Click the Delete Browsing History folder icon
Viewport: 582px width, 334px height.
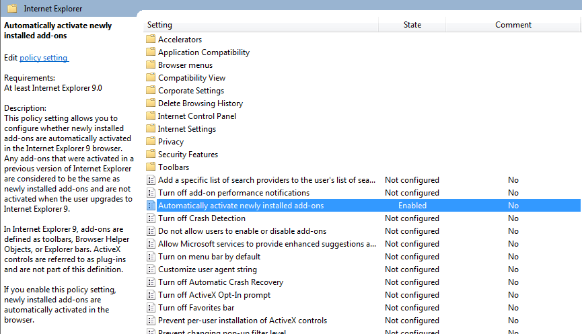(151, 103)
